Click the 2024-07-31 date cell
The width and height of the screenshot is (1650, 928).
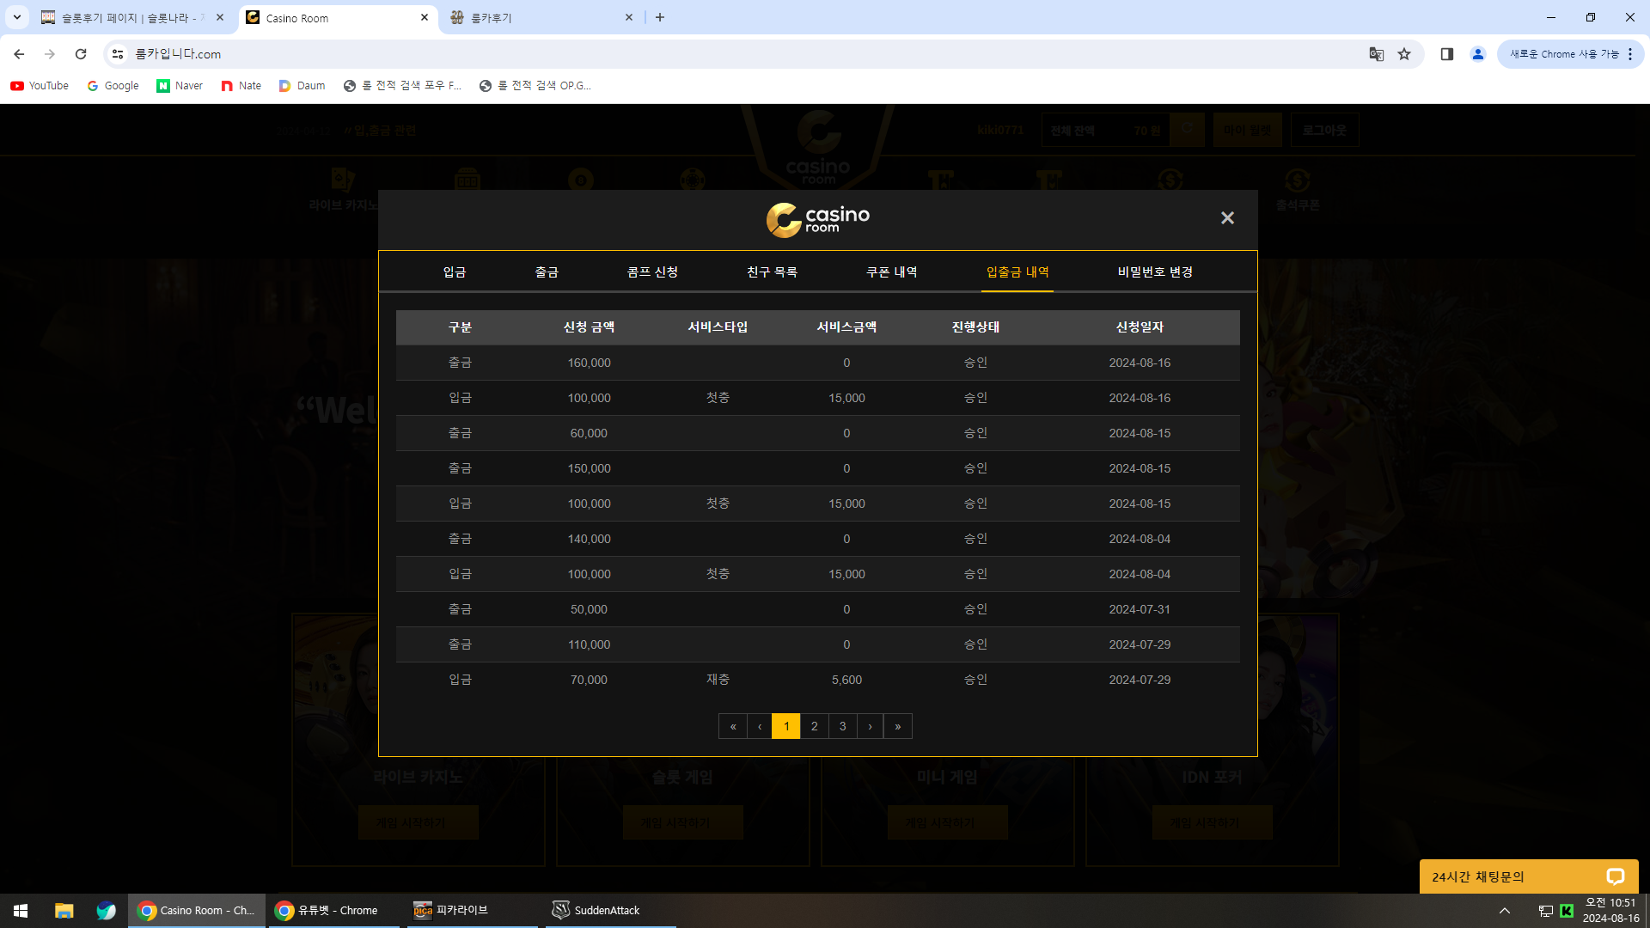[1140, 609]
